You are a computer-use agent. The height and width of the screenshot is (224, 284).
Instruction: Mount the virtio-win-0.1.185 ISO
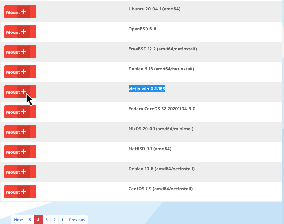pyautogui.click(x=20, y=92)
